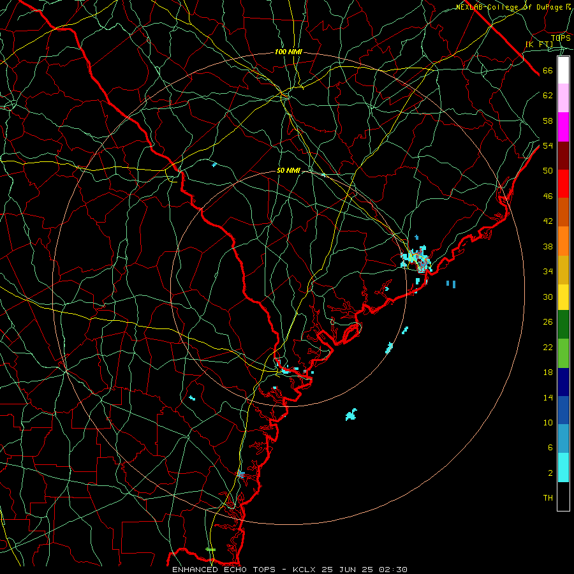Image resolution: width=574 pixels, height=574 pixels.
Task: Click the scale value "62"
Action: [548, 96]
